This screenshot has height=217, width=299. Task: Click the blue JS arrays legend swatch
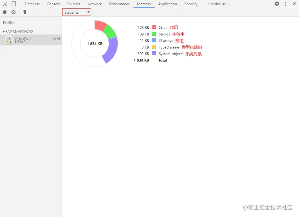(x=154, y=40)
